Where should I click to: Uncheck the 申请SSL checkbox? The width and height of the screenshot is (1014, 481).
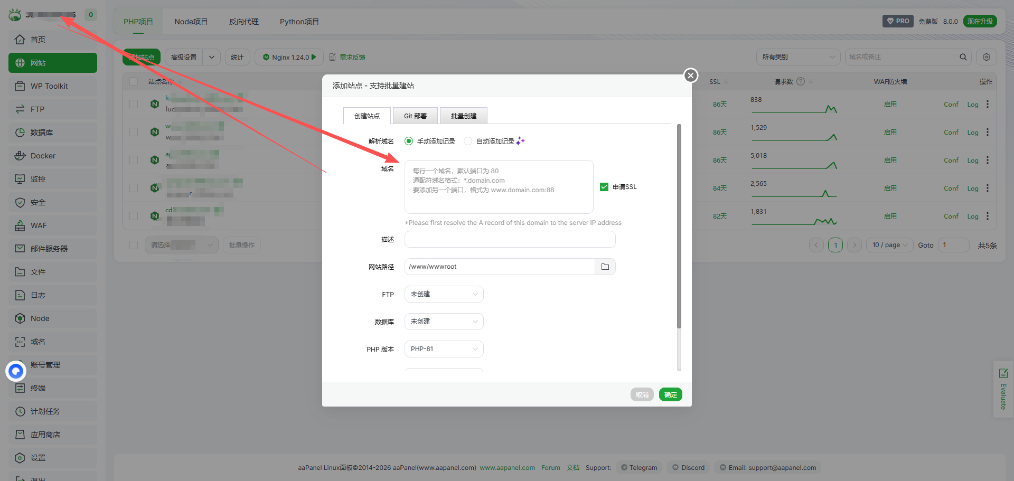[x=604, y=187]
